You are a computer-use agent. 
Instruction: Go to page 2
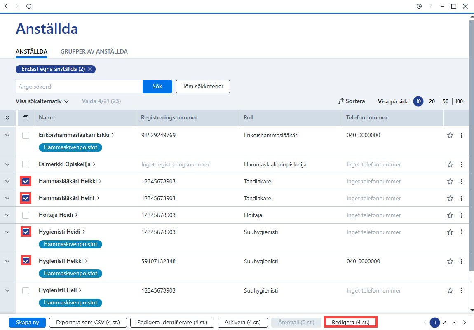444,323
